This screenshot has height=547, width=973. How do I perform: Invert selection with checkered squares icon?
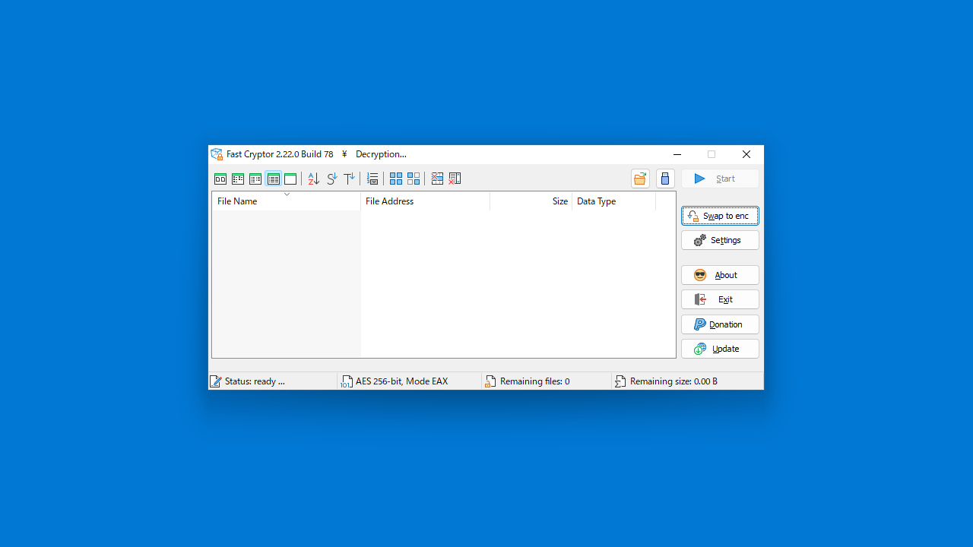click(x=414, y=179)
